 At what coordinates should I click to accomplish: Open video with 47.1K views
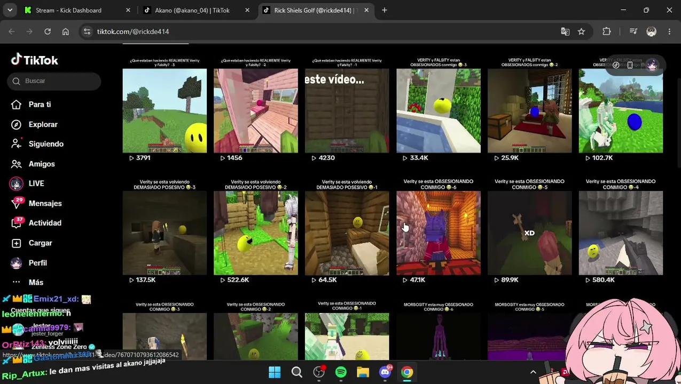(439, 233)
